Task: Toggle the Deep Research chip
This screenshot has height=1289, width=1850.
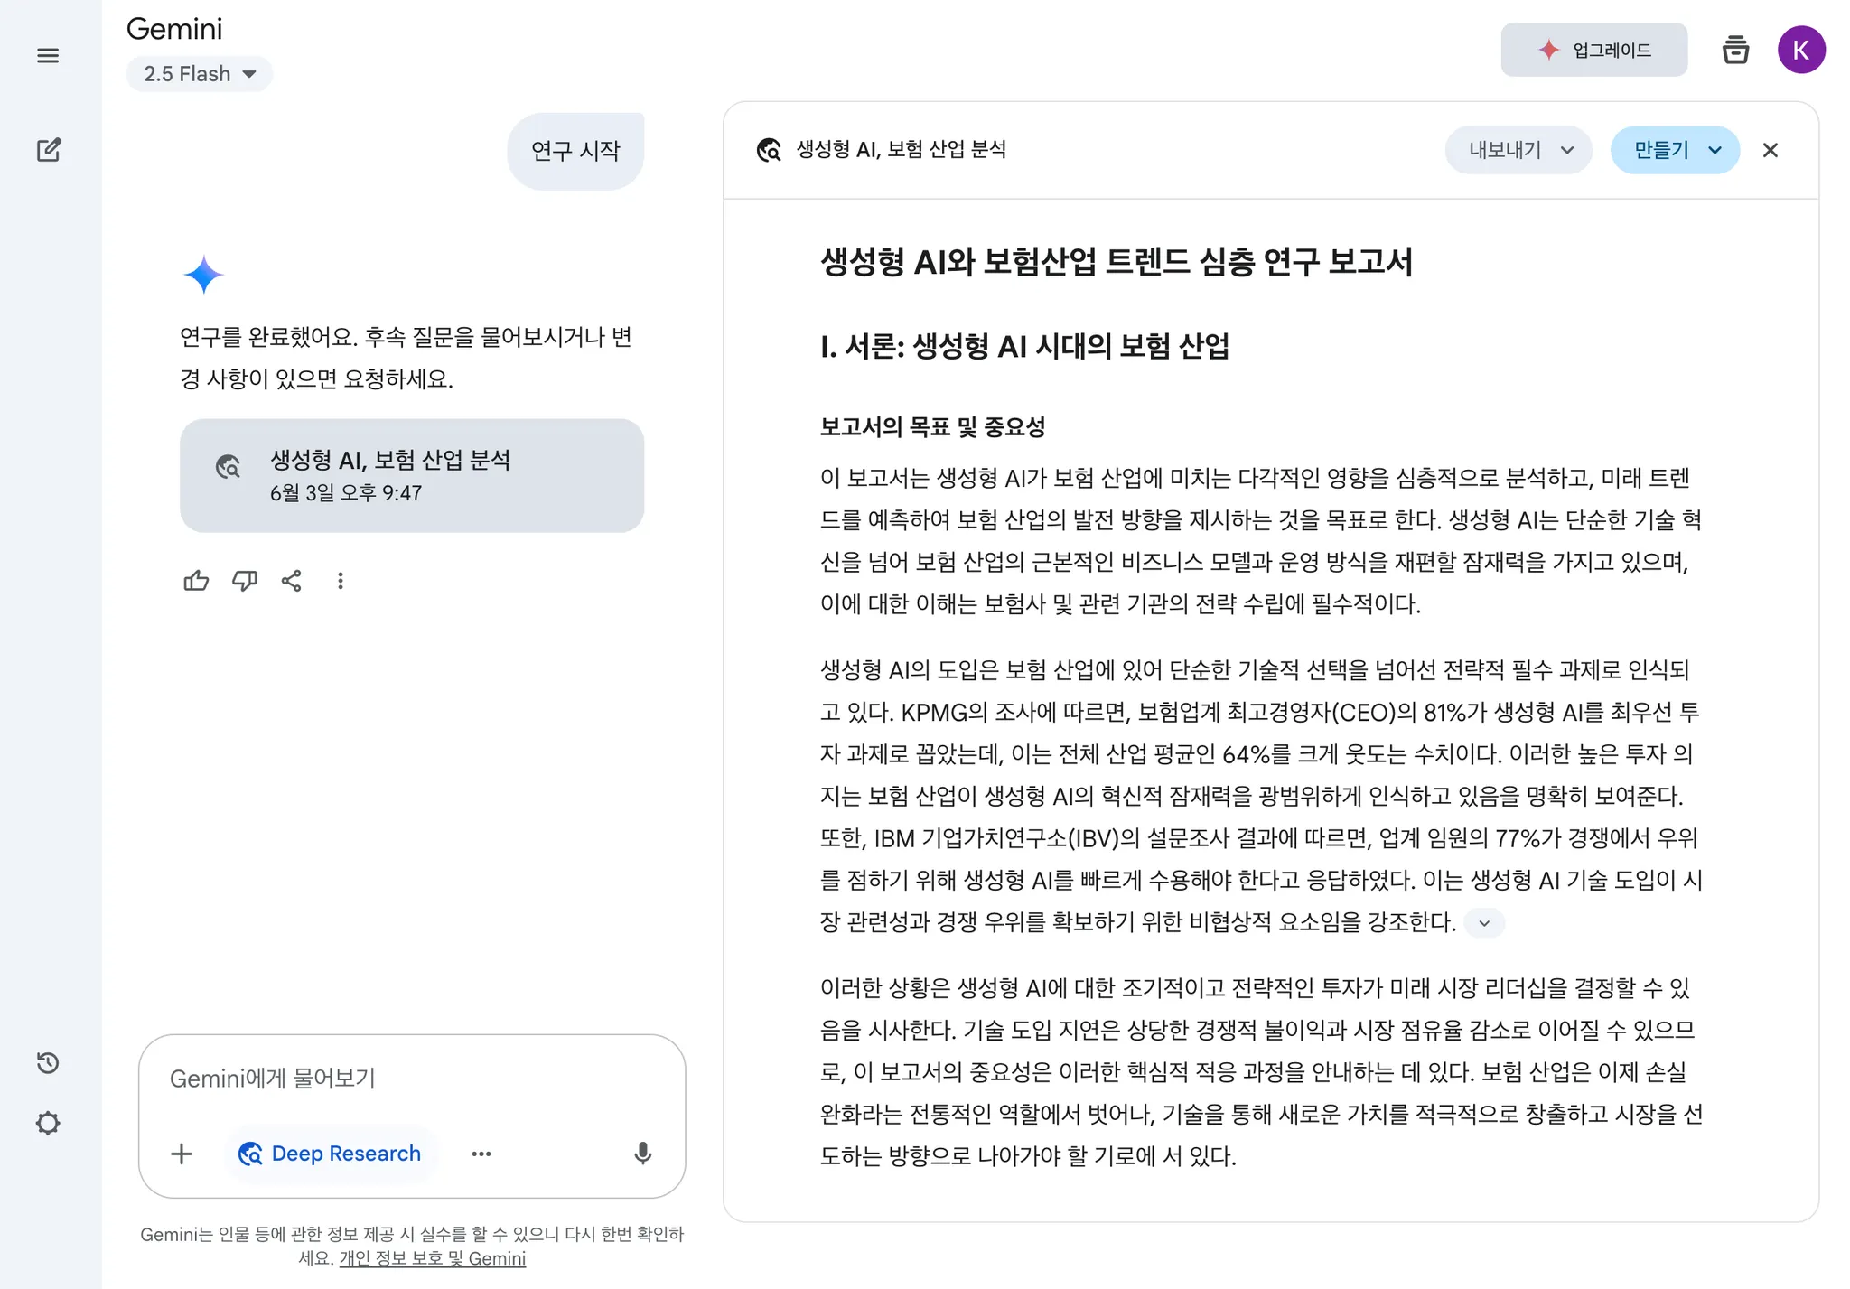Action: (330, 1154)
